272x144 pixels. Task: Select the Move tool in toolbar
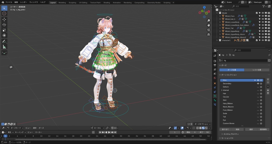[4, 20]
